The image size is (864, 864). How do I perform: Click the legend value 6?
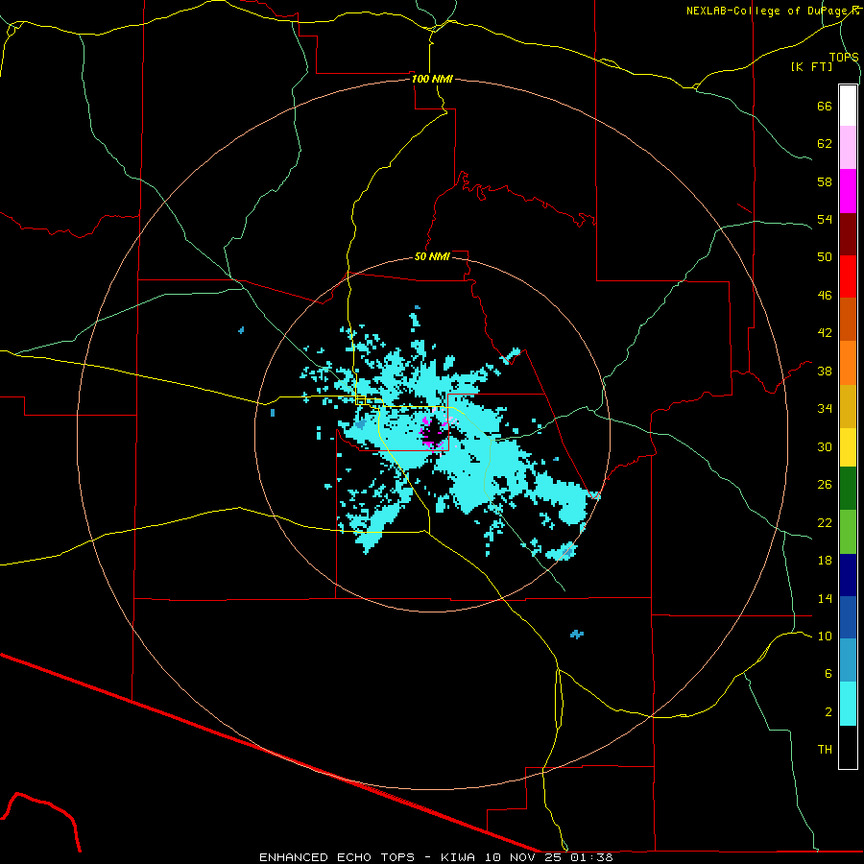[x=828, y=673]
